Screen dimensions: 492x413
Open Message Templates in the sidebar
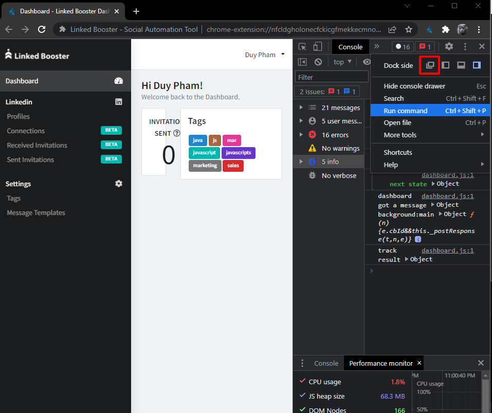point(36,213)
